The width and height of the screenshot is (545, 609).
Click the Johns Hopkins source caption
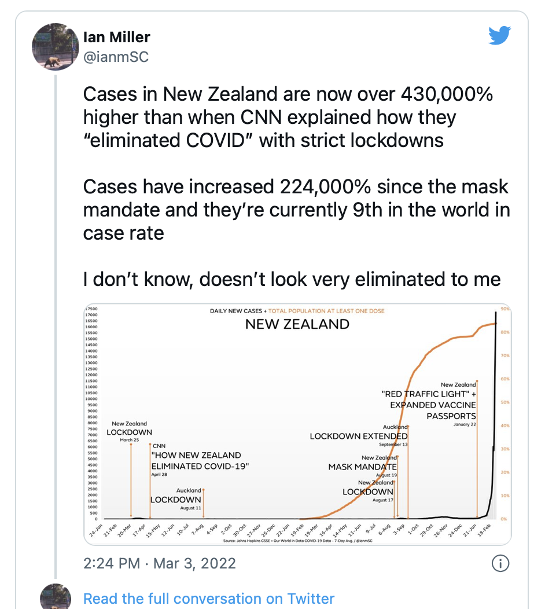[297, 540]
